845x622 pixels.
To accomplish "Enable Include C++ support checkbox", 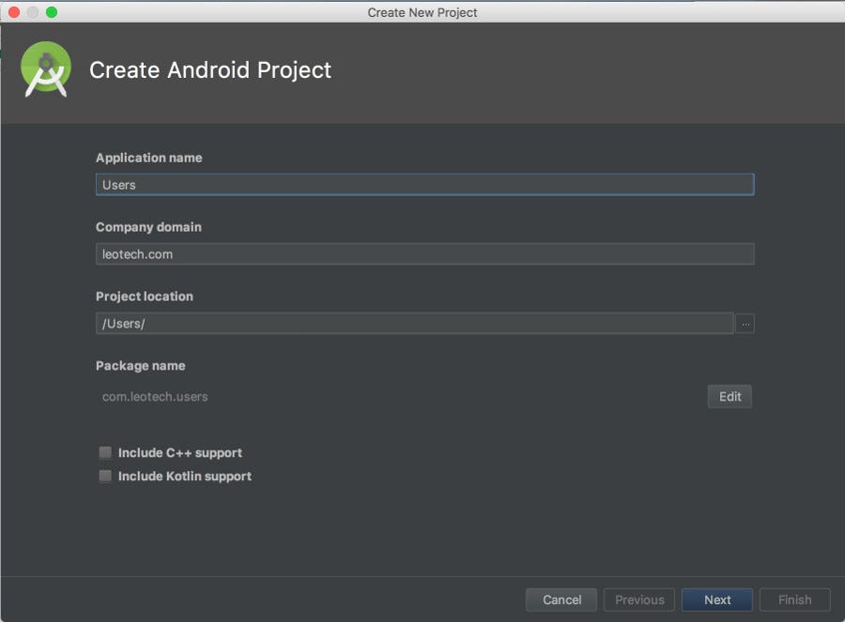I will click(x=105, y=452).
